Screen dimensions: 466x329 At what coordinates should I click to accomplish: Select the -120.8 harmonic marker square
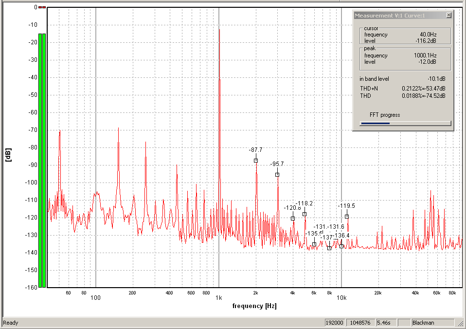click(x=293, y=219)
